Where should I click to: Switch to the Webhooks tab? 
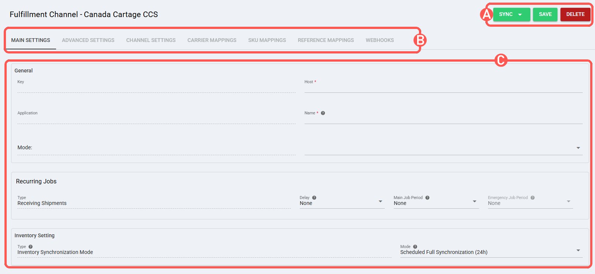(x=380, y=40)
